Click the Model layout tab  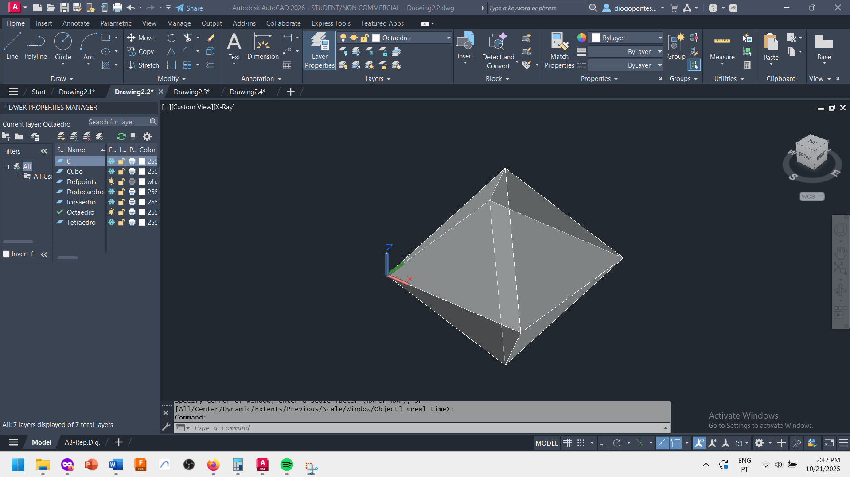[42, 442]
